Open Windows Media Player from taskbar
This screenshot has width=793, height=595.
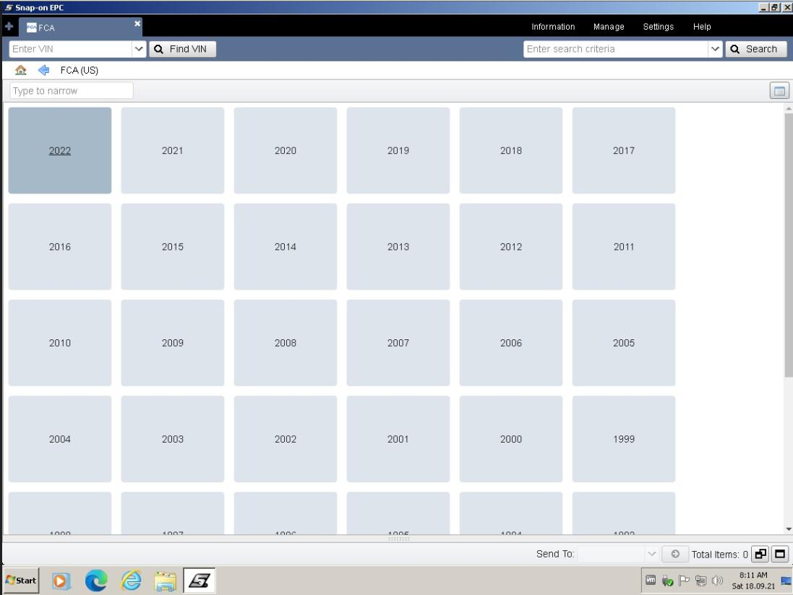click(x=60, y=581)
